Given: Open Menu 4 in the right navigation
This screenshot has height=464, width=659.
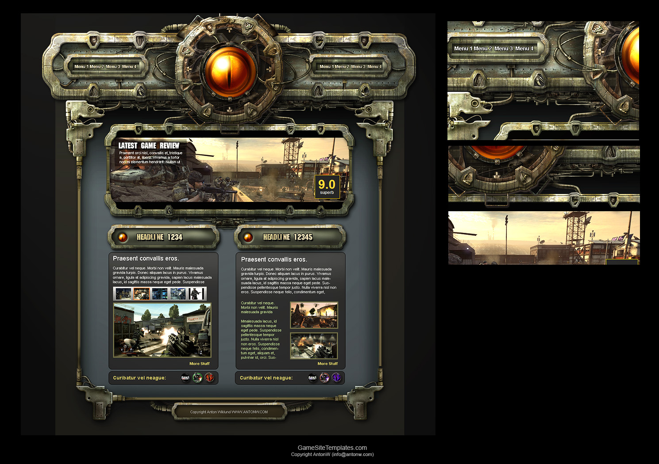Looking at the screenshot, I should pyautogui.click(x=374, y=67).
